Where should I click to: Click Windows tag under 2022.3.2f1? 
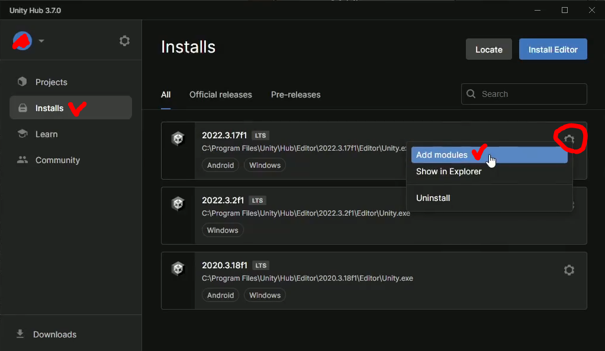[x=223, y=230]
